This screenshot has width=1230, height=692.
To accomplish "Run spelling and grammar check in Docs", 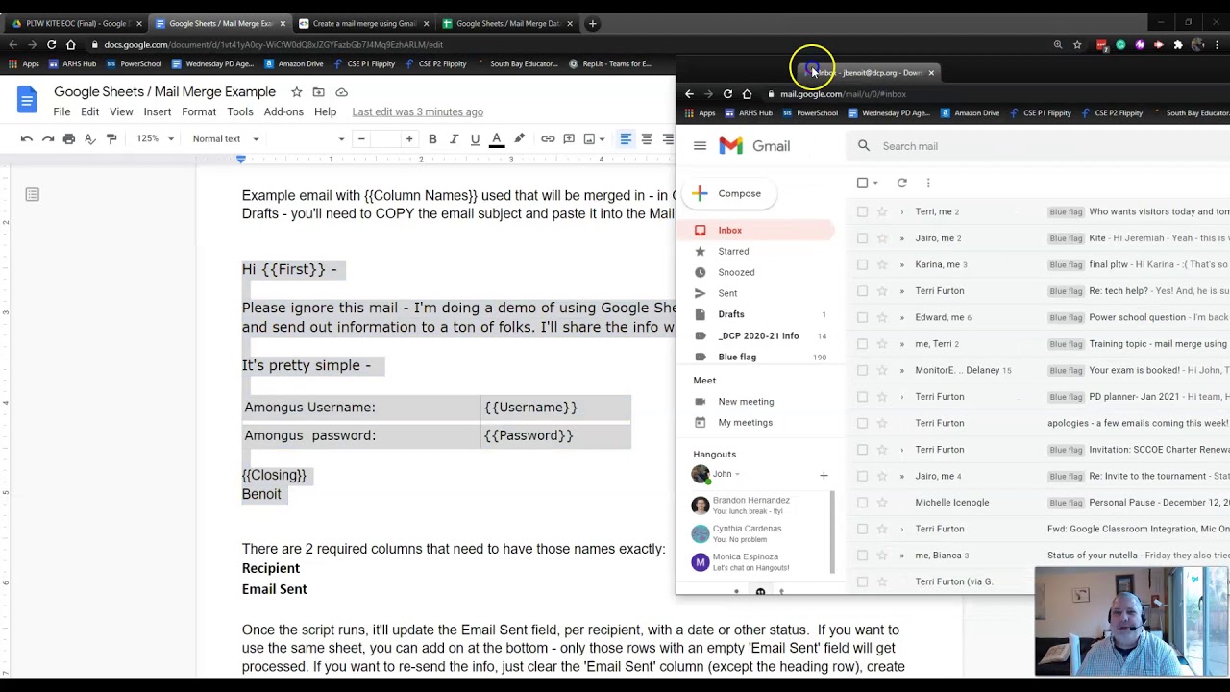I will coord(90,138).
